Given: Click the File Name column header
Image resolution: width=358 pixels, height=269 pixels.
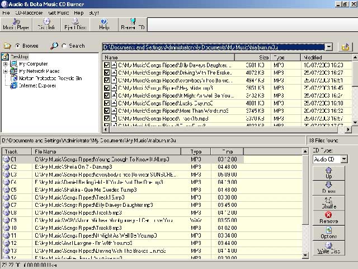Looking at the screenshot, I should [106, 151].
